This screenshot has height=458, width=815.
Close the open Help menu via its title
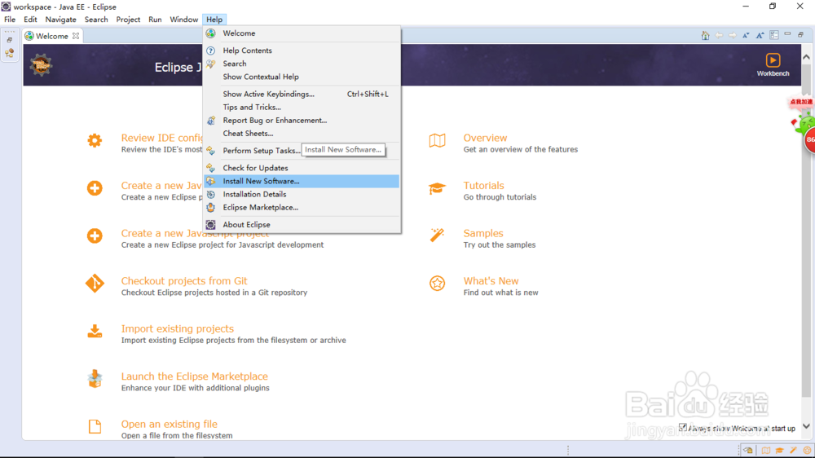pos(214,20)
